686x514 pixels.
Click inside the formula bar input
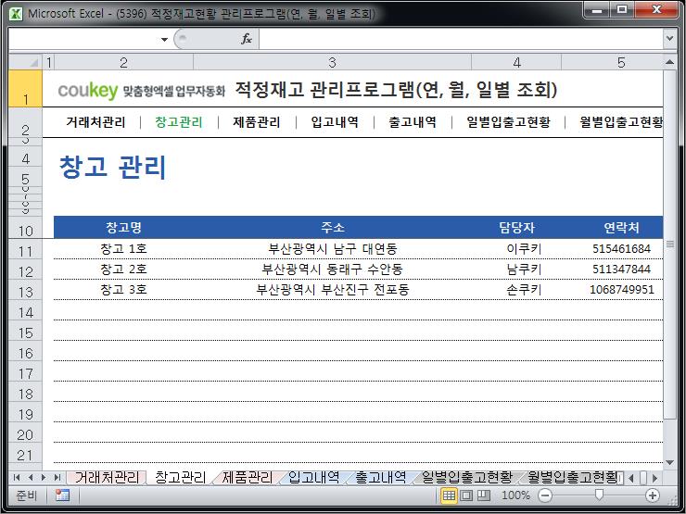(461, 39)
